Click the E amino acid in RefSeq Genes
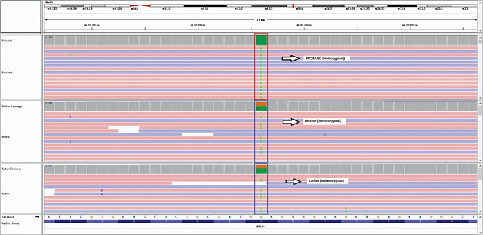The width and height of the screenshot is (483, 235). click(x=70, y=221)
